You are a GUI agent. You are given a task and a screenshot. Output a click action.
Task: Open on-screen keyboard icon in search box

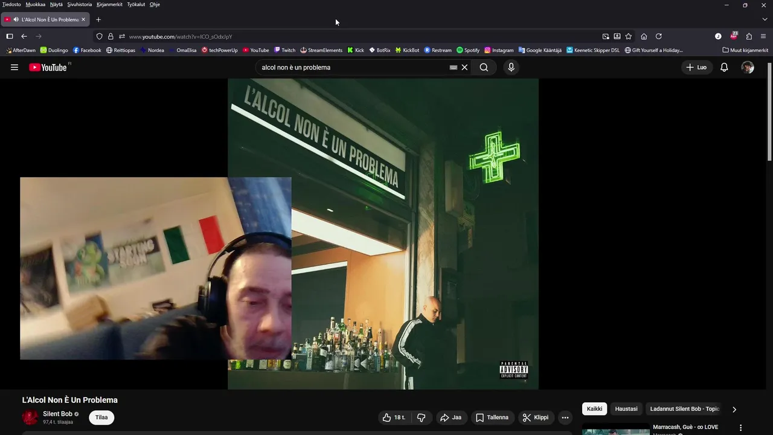[x=454, y=68]
